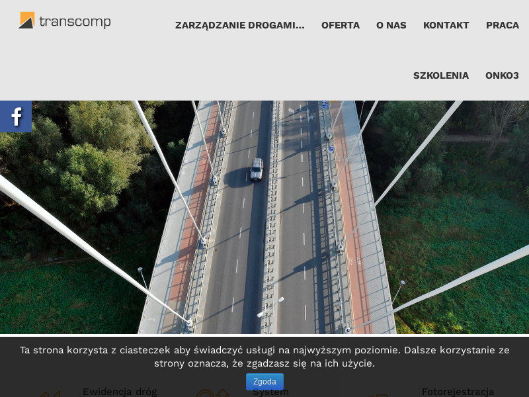Expand the Szkolenia menu item
529x397 pixels.
click(441, 75)
